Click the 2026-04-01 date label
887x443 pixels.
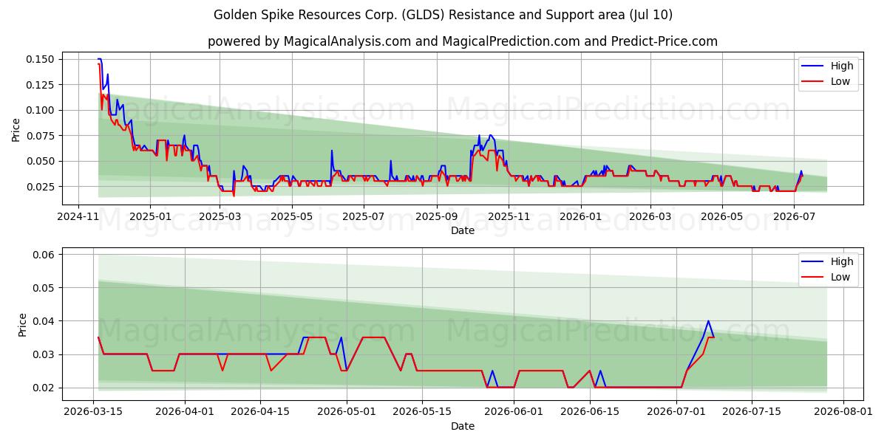tap(184, 412)
